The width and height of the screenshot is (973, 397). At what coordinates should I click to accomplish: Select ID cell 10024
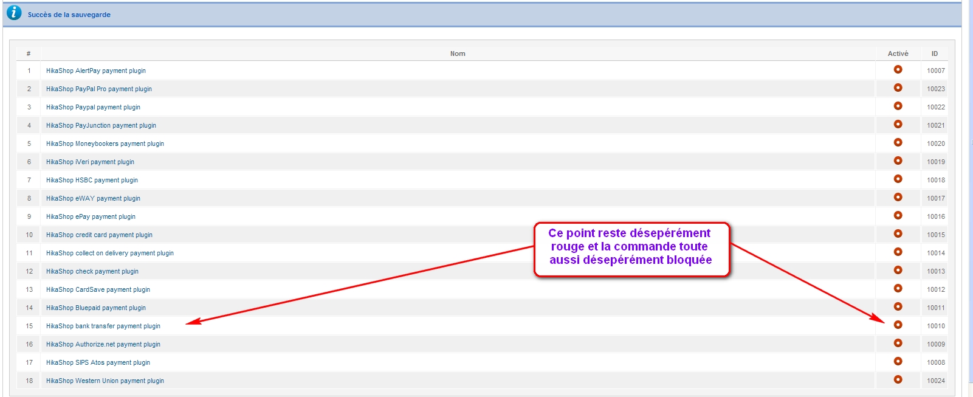point(936,381)
